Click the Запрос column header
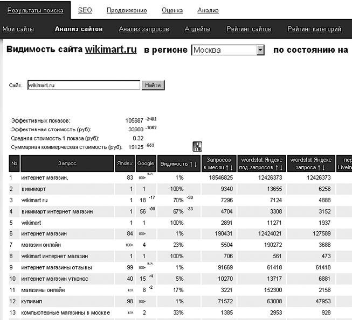The image size is (352, 320). click(67, 163)
